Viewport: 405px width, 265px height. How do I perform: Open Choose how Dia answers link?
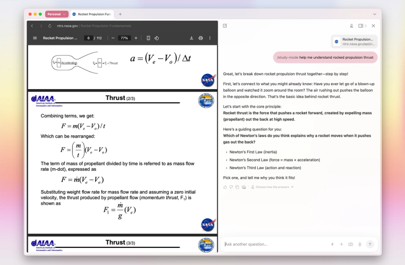272,187
